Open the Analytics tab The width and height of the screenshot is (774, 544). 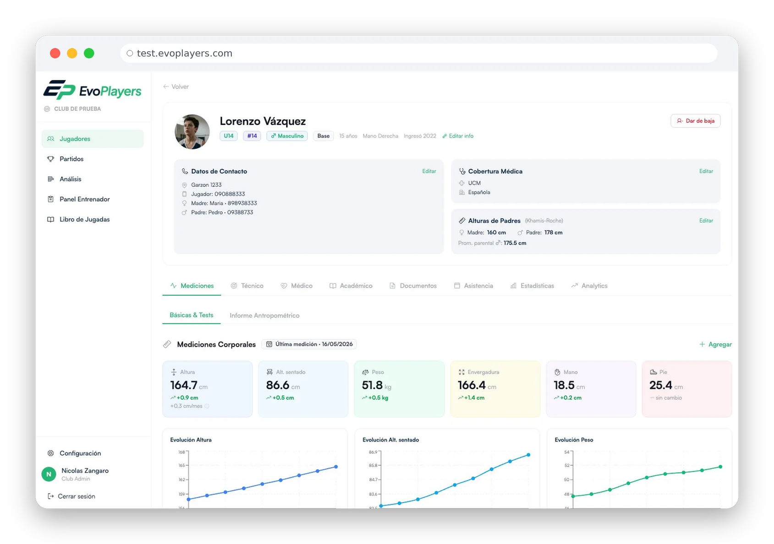(589, 286)
